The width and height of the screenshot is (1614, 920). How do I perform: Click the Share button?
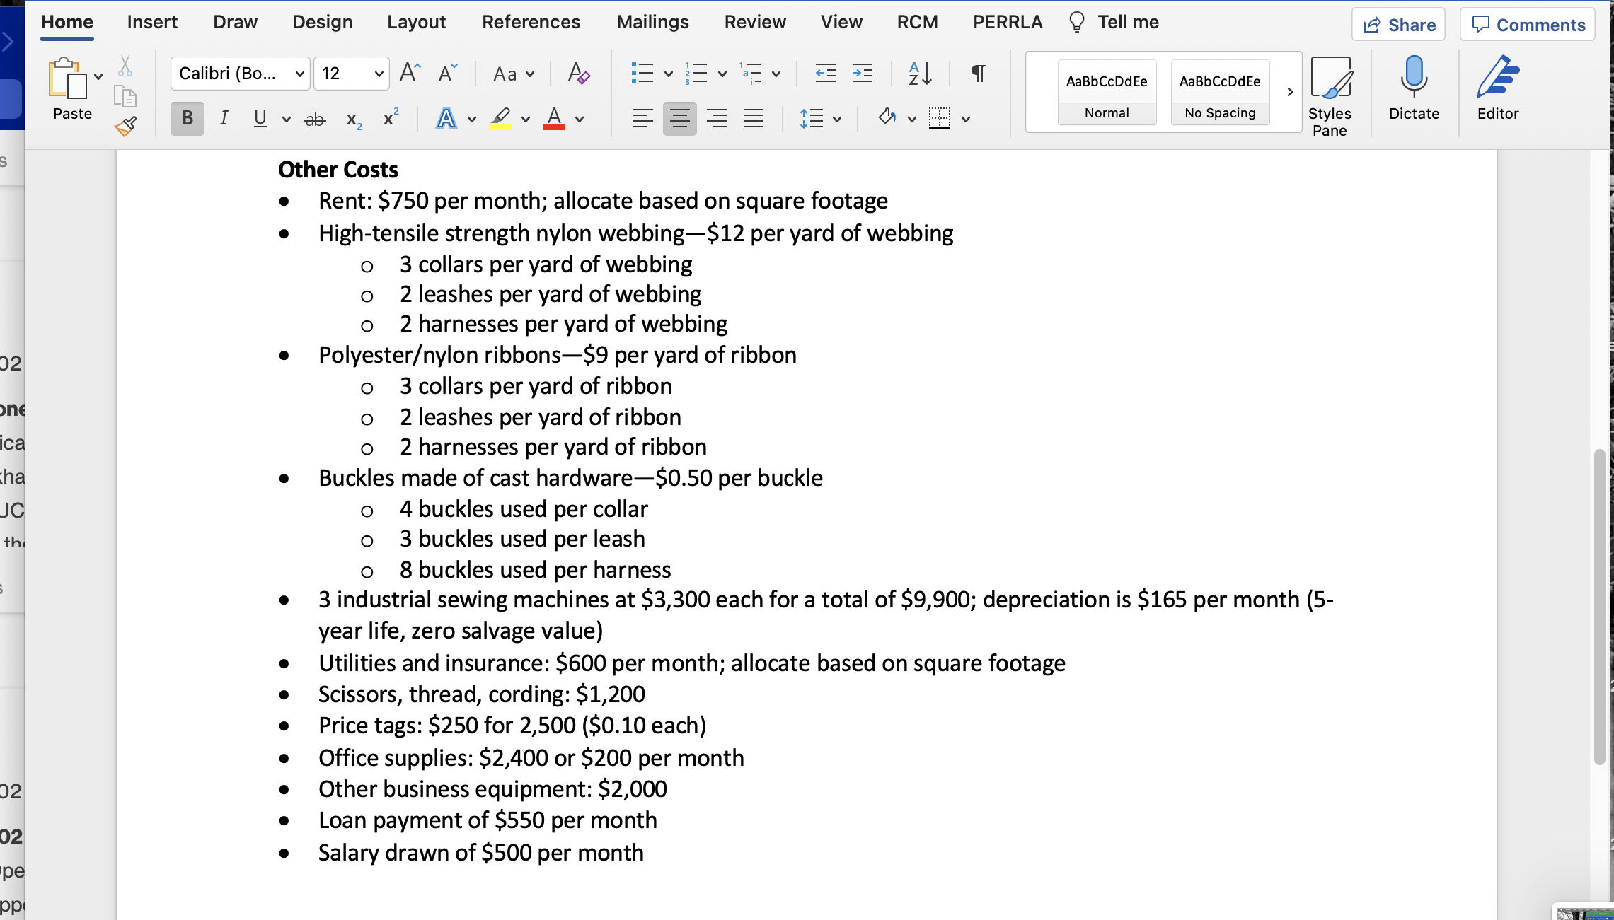pos(1398,25)
